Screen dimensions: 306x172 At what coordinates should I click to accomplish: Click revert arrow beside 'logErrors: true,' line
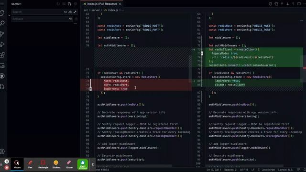(x=194, y=81)
